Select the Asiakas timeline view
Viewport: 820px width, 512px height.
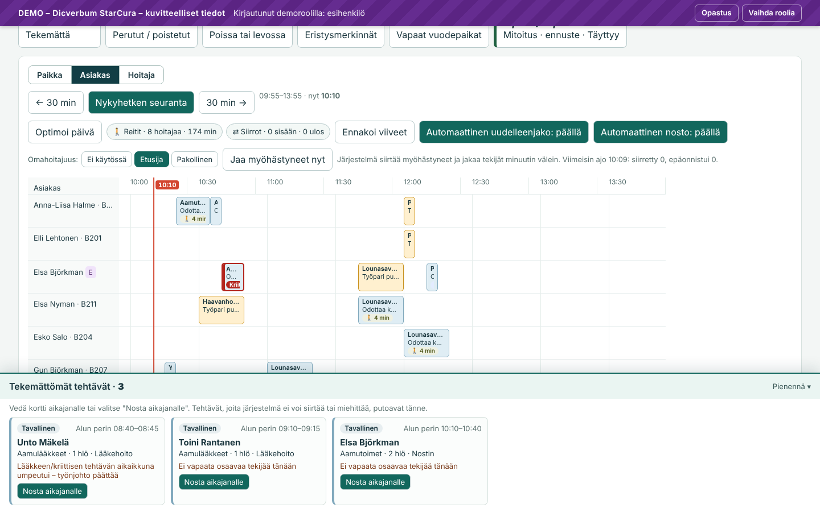(x=95, y=75)
